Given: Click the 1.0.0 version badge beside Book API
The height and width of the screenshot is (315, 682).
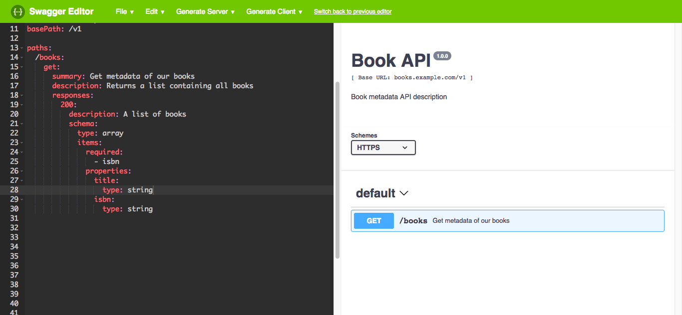Looking at the screenshot, I should (442, 56).
